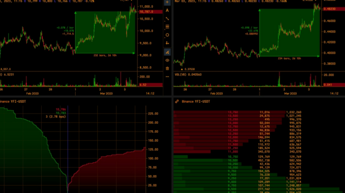The width and height of the screenshot is (345, 193).
Task: Click the '234 bars, 2d 10h' measurement label
Action: tap(290, 58)
